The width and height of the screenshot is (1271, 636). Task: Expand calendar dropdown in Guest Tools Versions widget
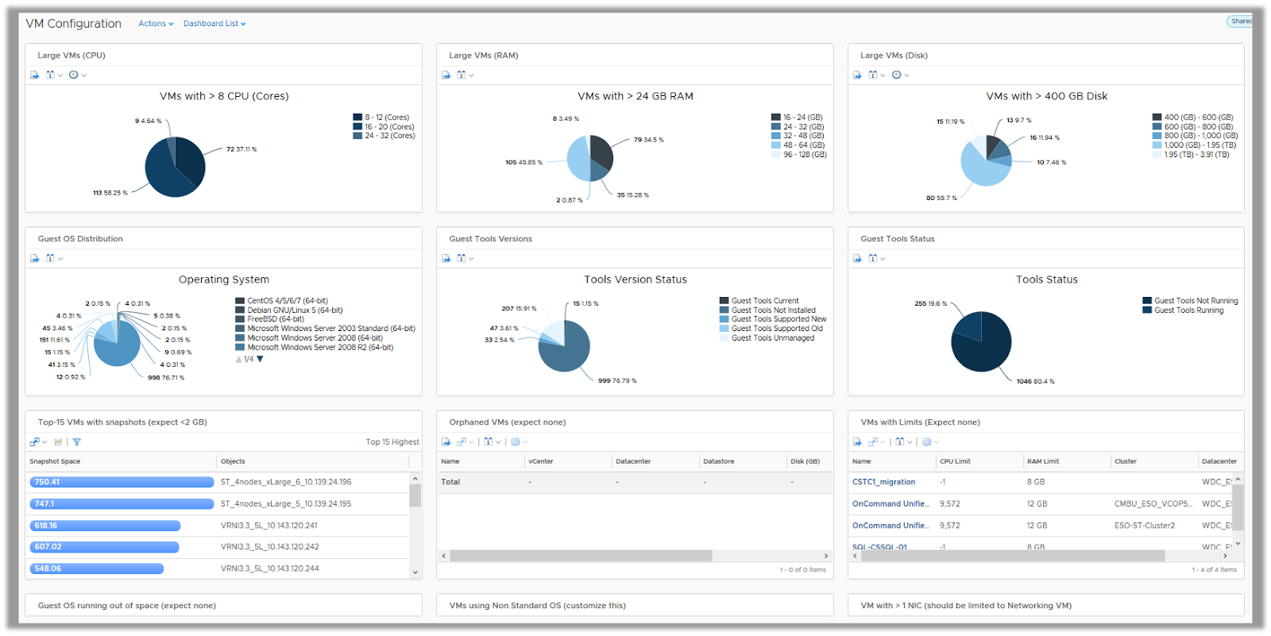472,259
